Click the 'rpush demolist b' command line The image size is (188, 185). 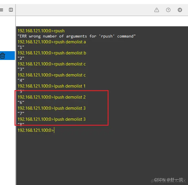tap(52, 53)
